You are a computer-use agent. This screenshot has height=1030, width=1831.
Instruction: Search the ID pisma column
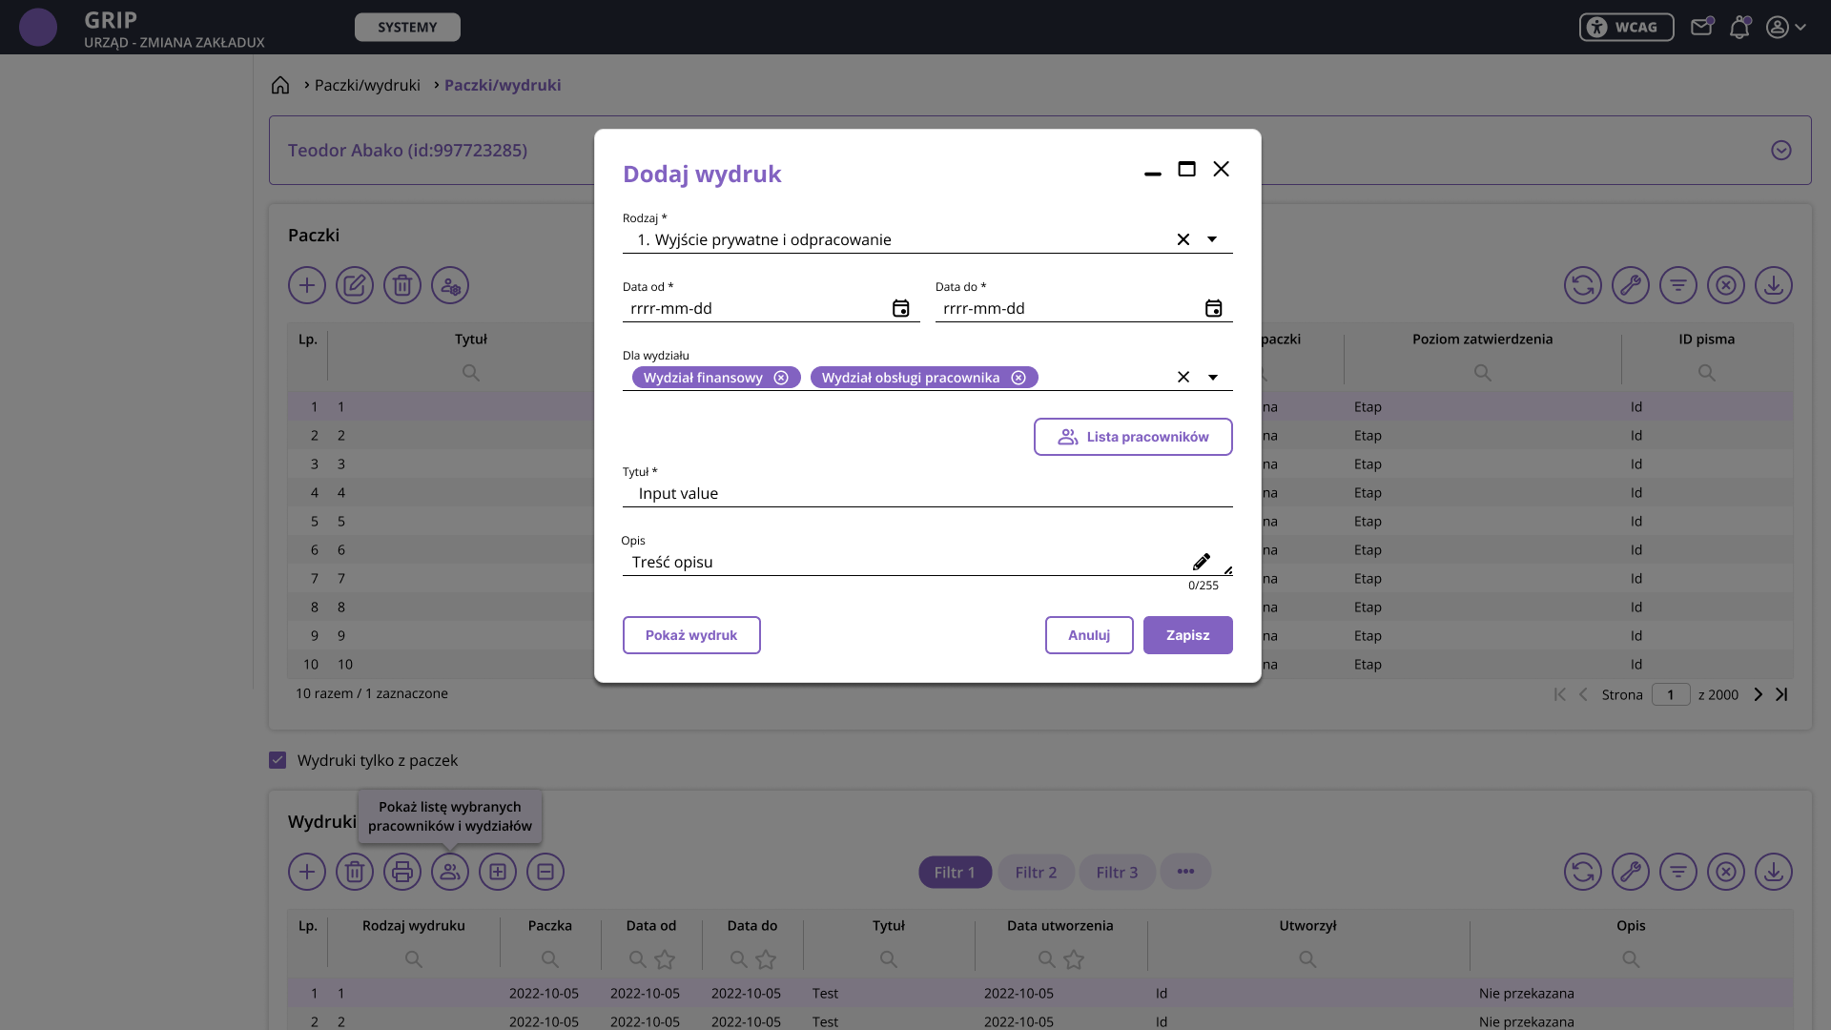tap(1707, 373)
